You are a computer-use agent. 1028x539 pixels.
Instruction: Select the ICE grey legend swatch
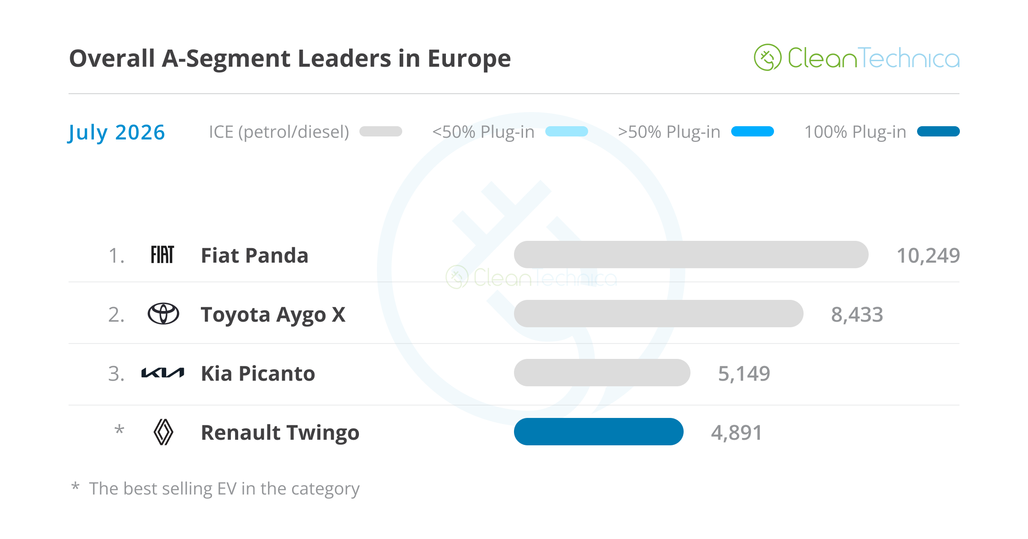coord(381,131)
